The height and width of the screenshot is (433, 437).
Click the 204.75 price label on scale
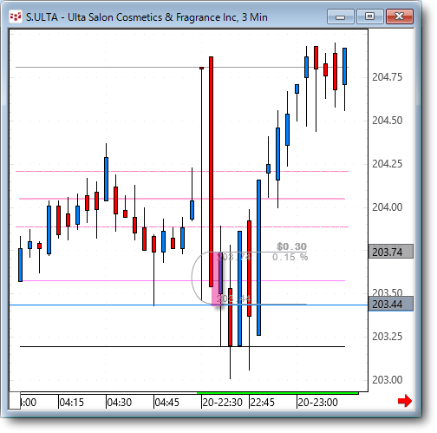(387, 77)
